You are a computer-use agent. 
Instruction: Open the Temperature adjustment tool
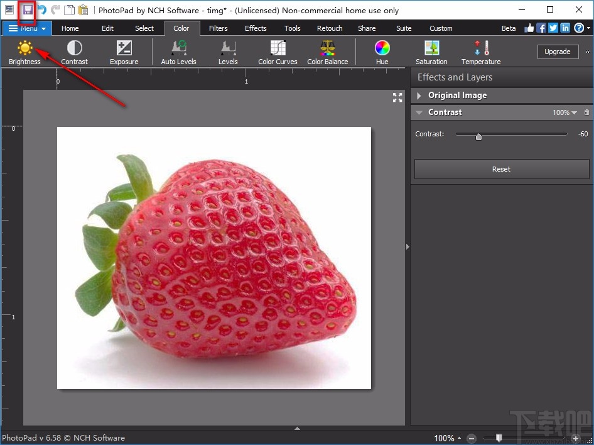tap(481, 52)
